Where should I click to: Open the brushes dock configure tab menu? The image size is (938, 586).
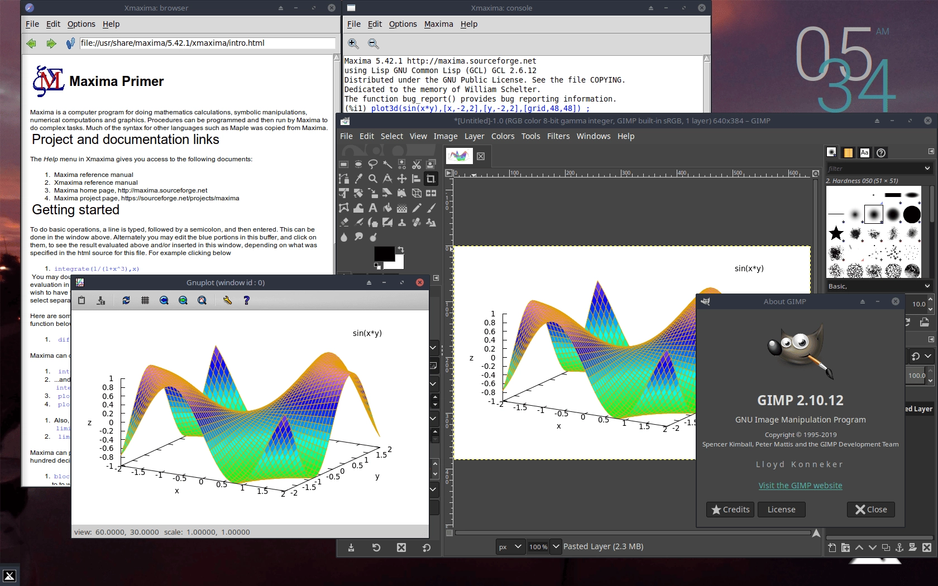point(931,151)
